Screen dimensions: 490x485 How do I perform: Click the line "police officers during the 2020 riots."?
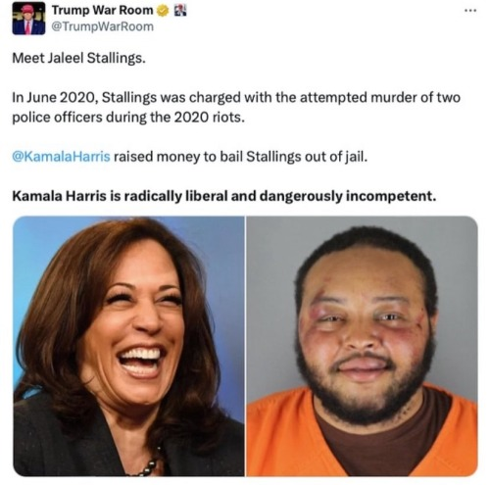point(128,117)
